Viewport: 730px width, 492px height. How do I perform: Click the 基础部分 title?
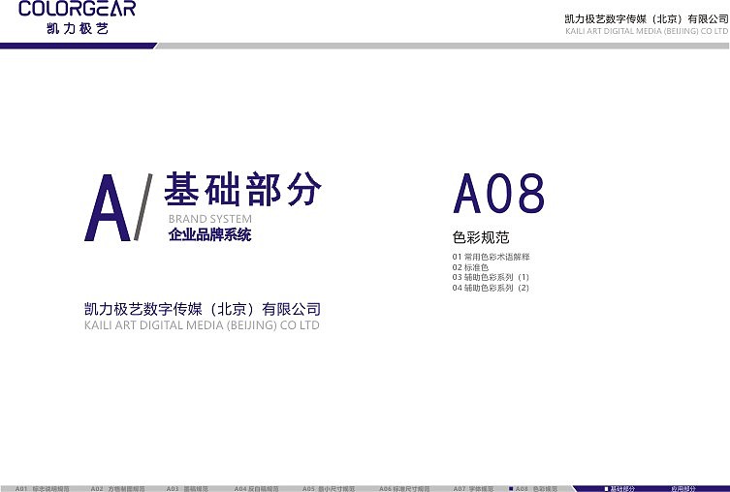[242, 188]
